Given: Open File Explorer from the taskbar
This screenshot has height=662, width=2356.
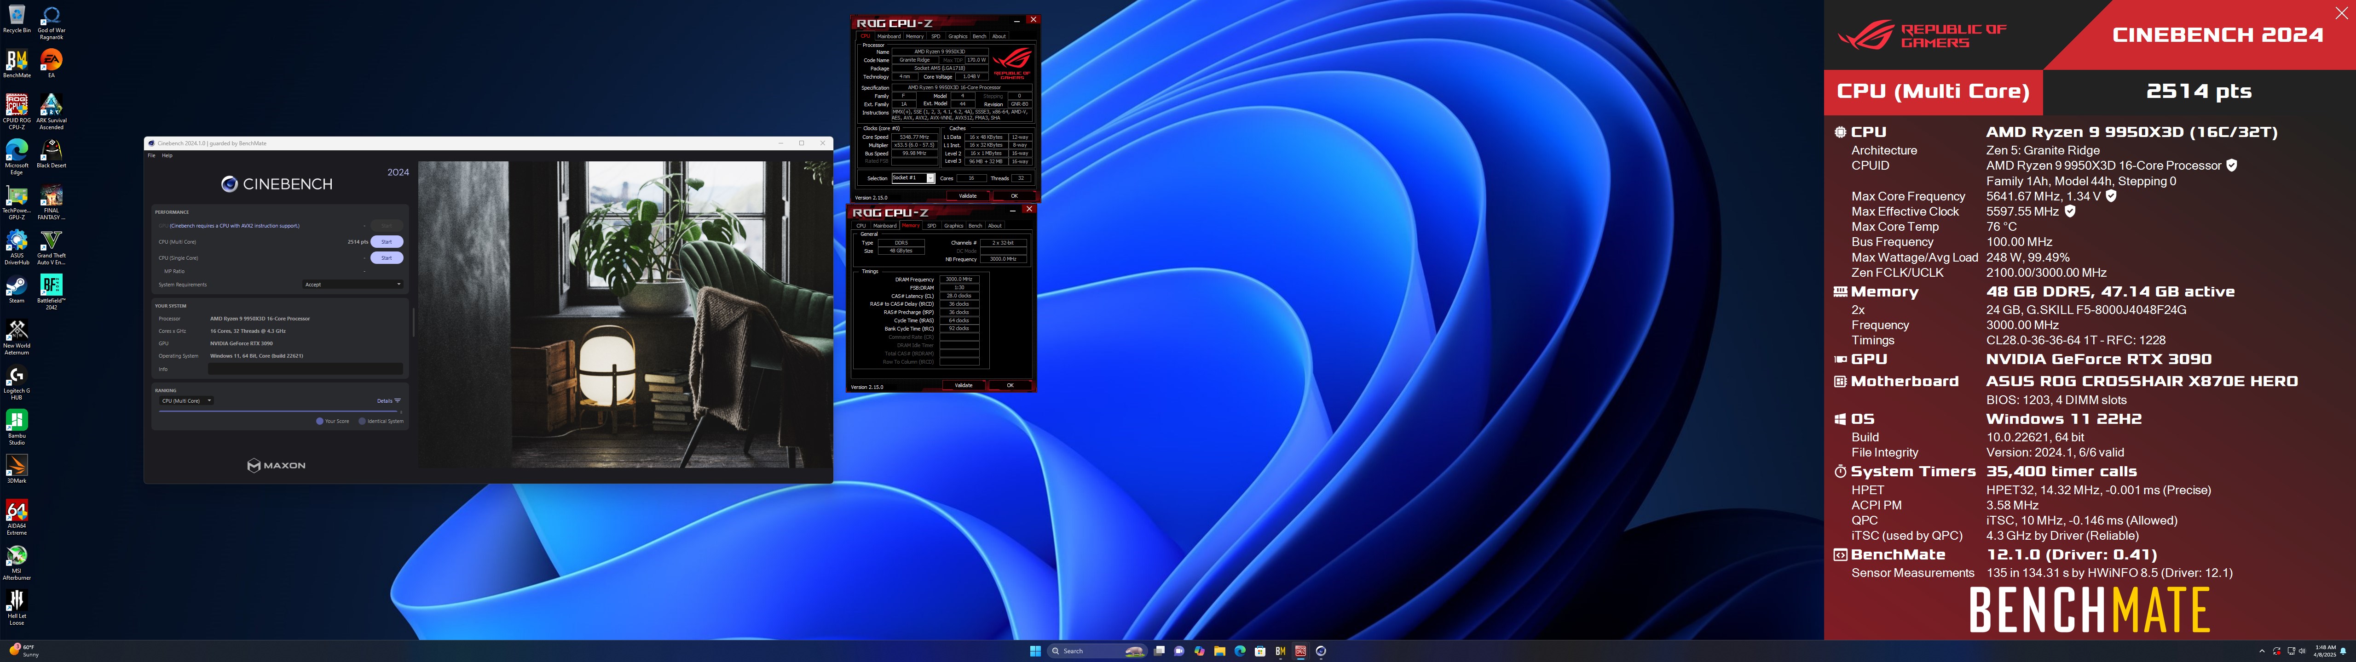Looking at the screenshot, I should [x=1220, y=651].
